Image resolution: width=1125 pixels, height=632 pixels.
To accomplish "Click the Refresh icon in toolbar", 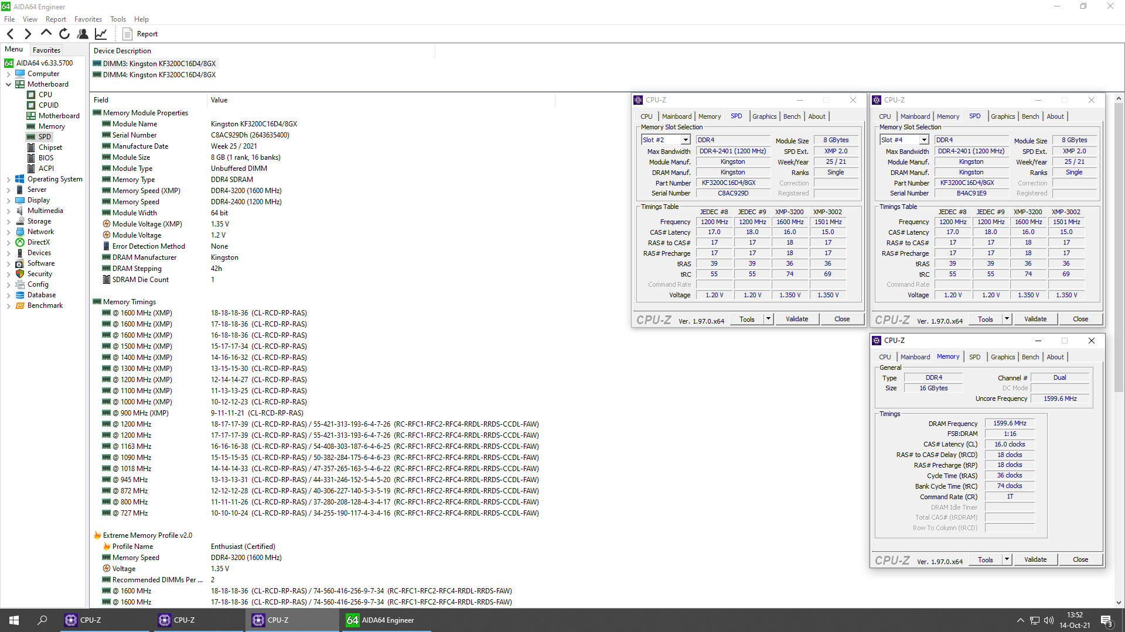I will click(64, 34).
